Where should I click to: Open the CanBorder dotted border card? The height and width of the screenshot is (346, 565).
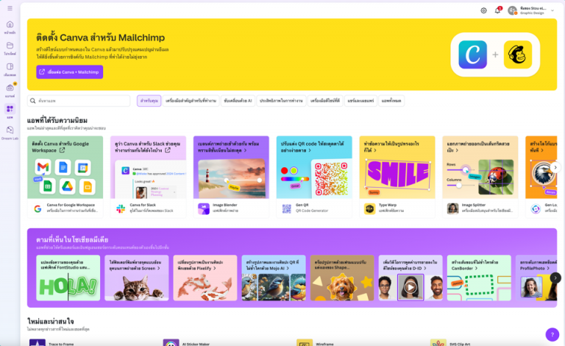pyautogui.click(x=479, y=278)
